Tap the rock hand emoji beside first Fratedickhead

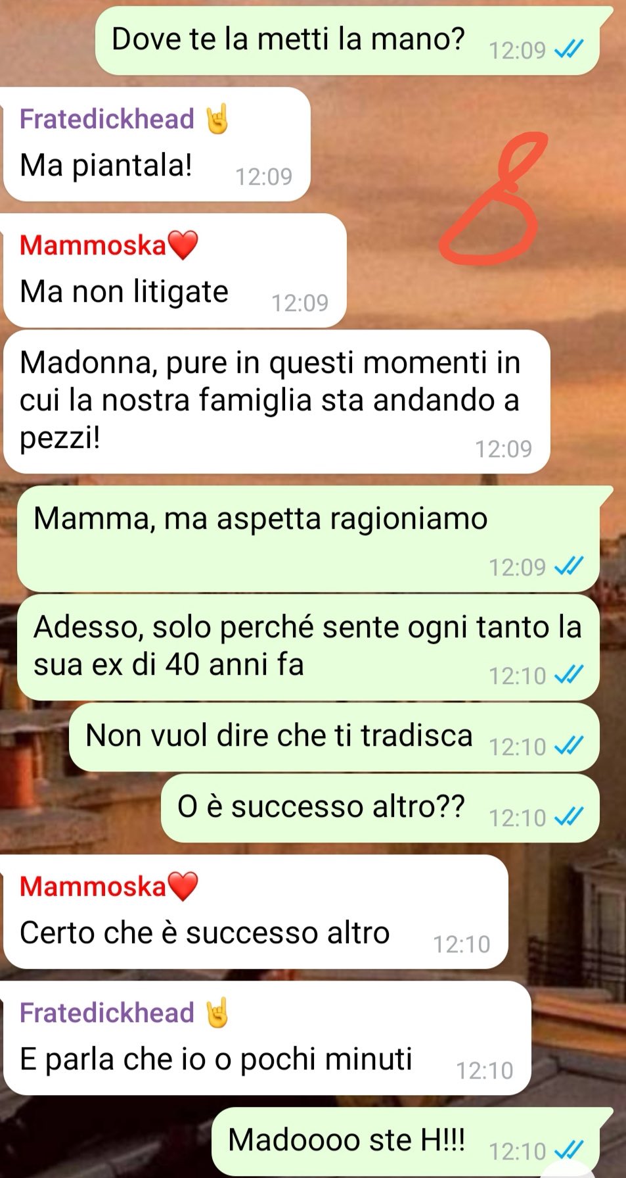tap(217, 119)
